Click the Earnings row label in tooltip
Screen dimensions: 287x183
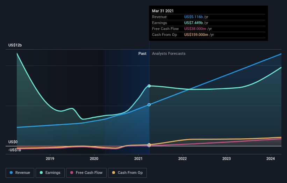160,23
